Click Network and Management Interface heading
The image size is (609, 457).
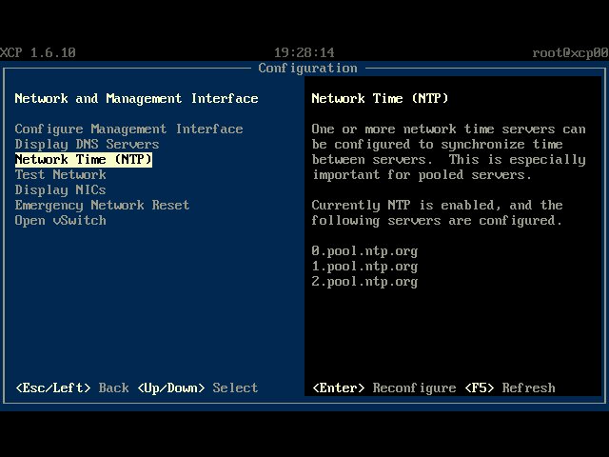136,98
